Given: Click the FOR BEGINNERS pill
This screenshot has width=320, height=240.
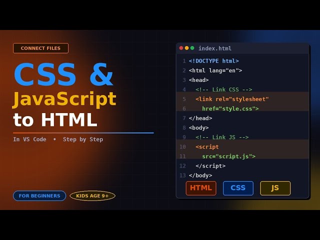Looking at the screenshot, I should [39, 195].
